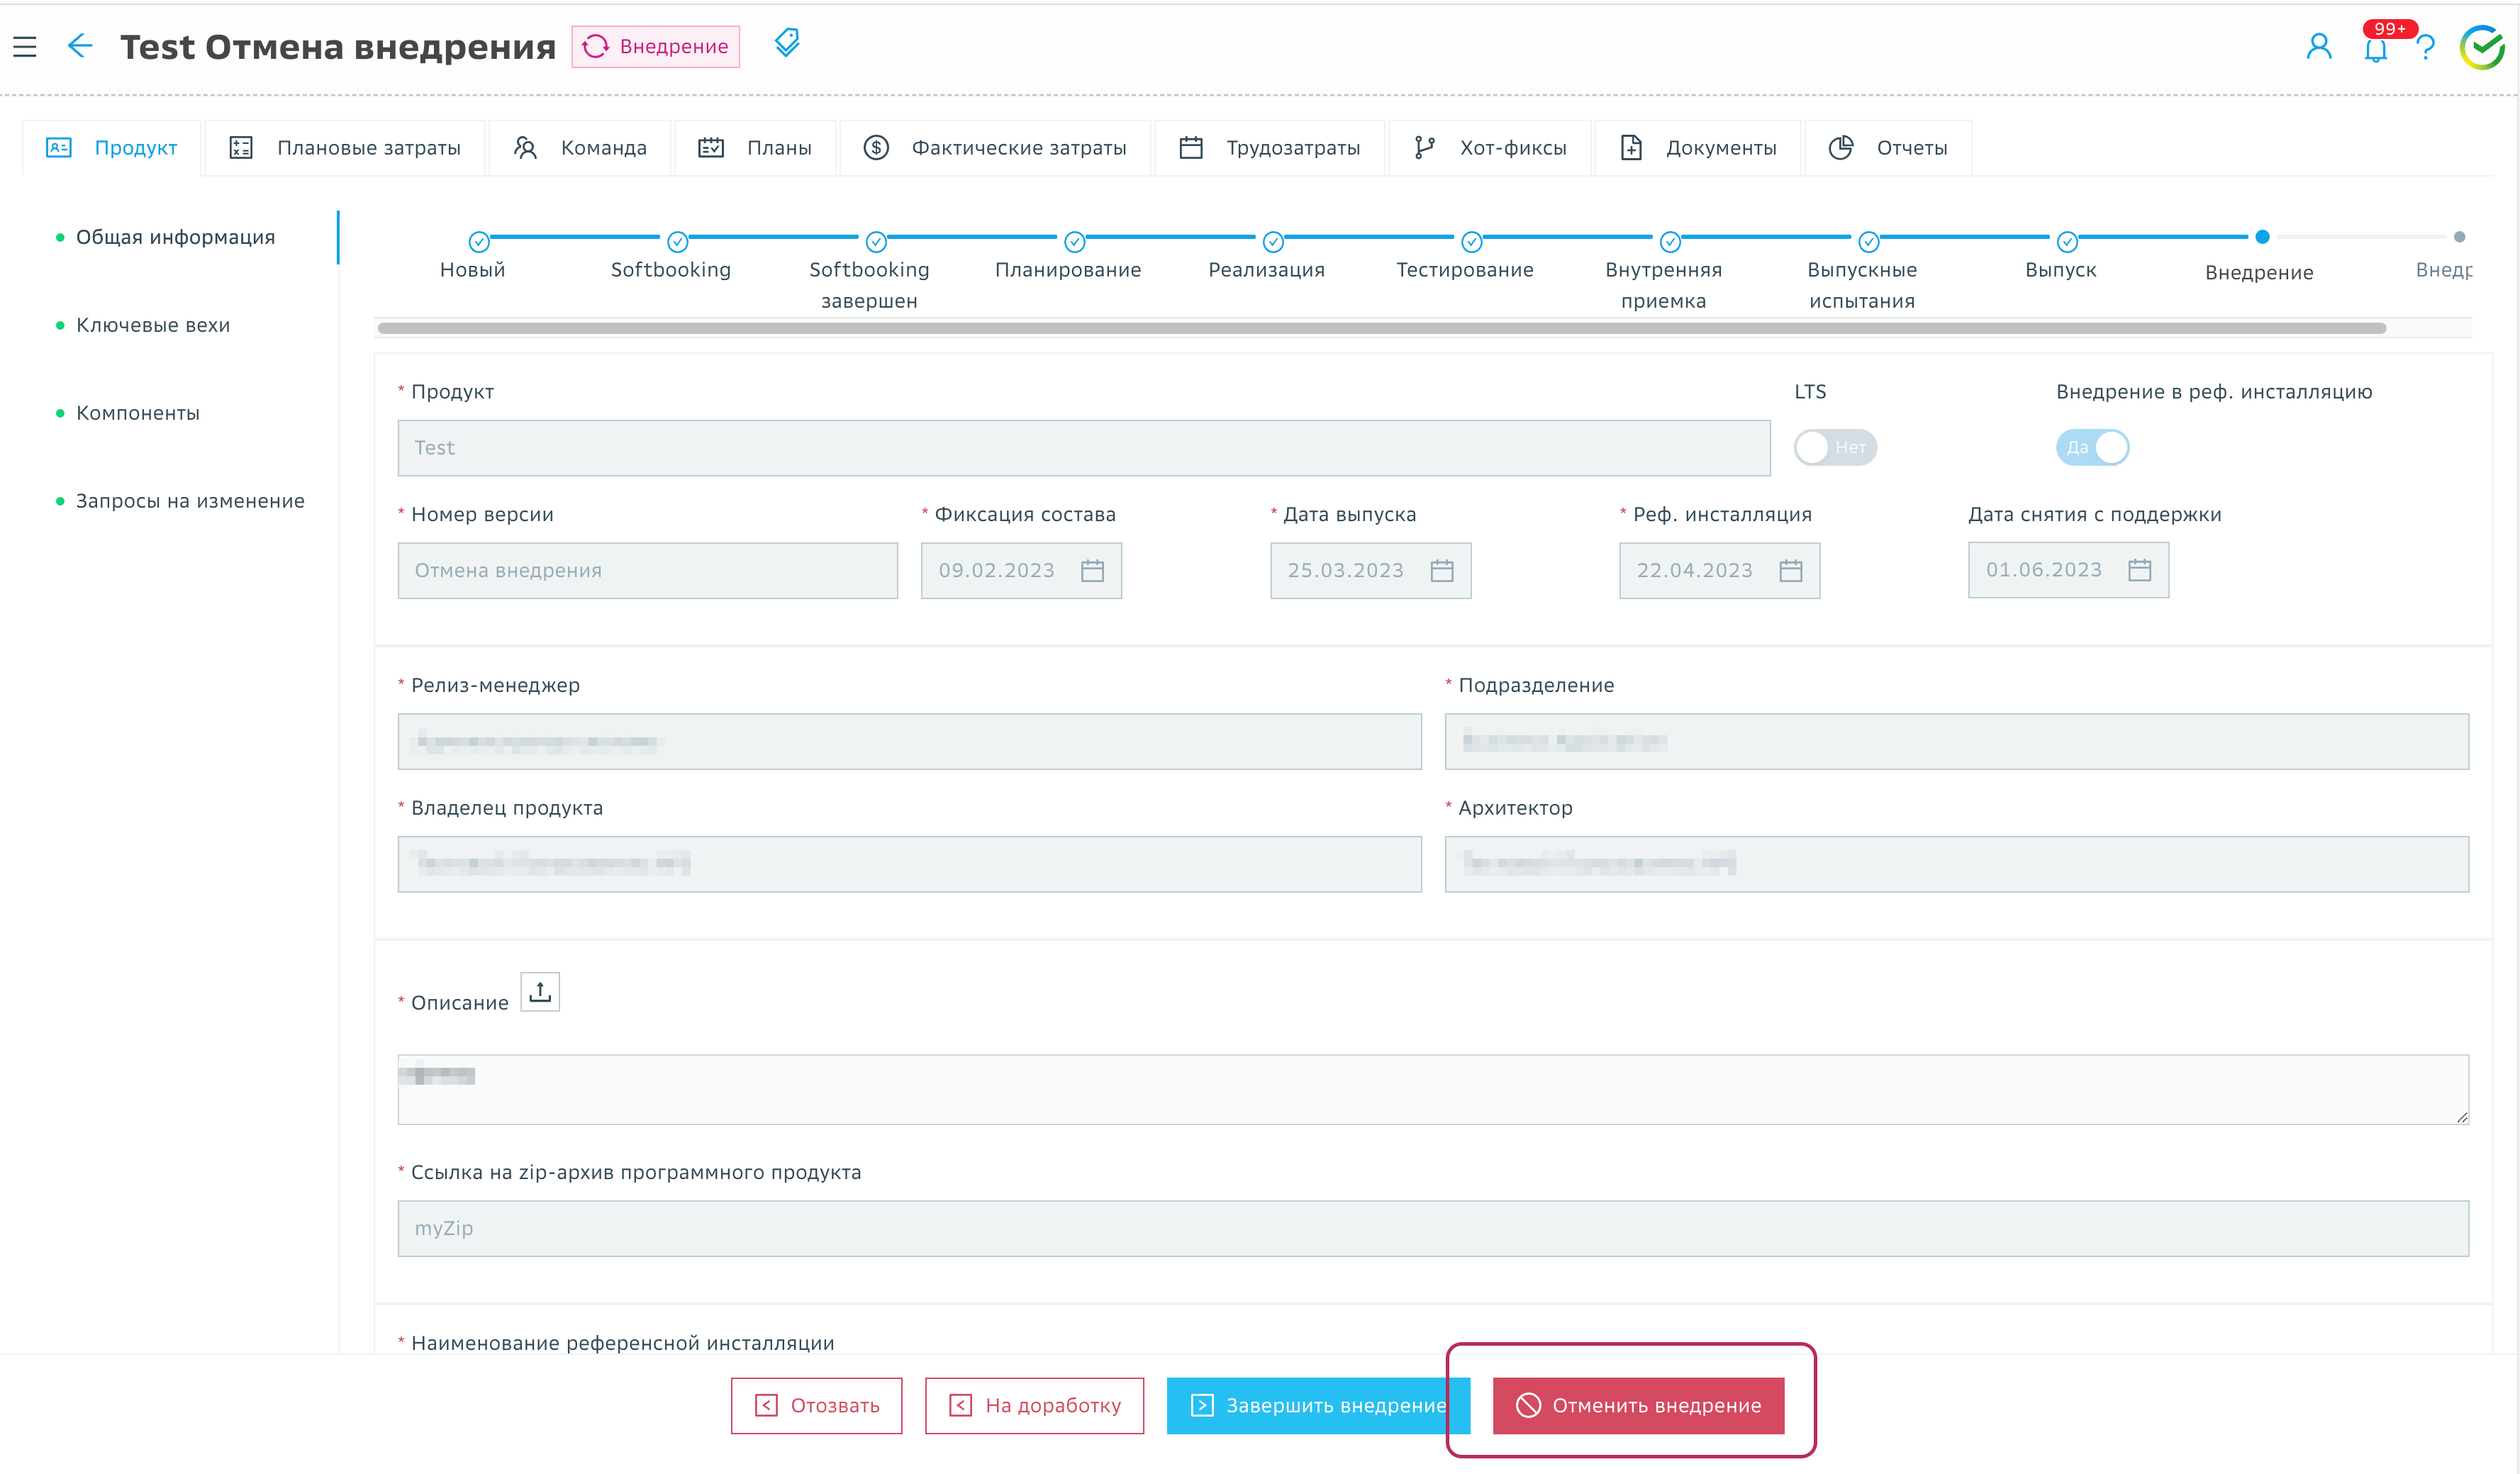Click the help question mark icon
Image resolution: width=2520 pixels, height=1474 pixels.
[2425, 47]
